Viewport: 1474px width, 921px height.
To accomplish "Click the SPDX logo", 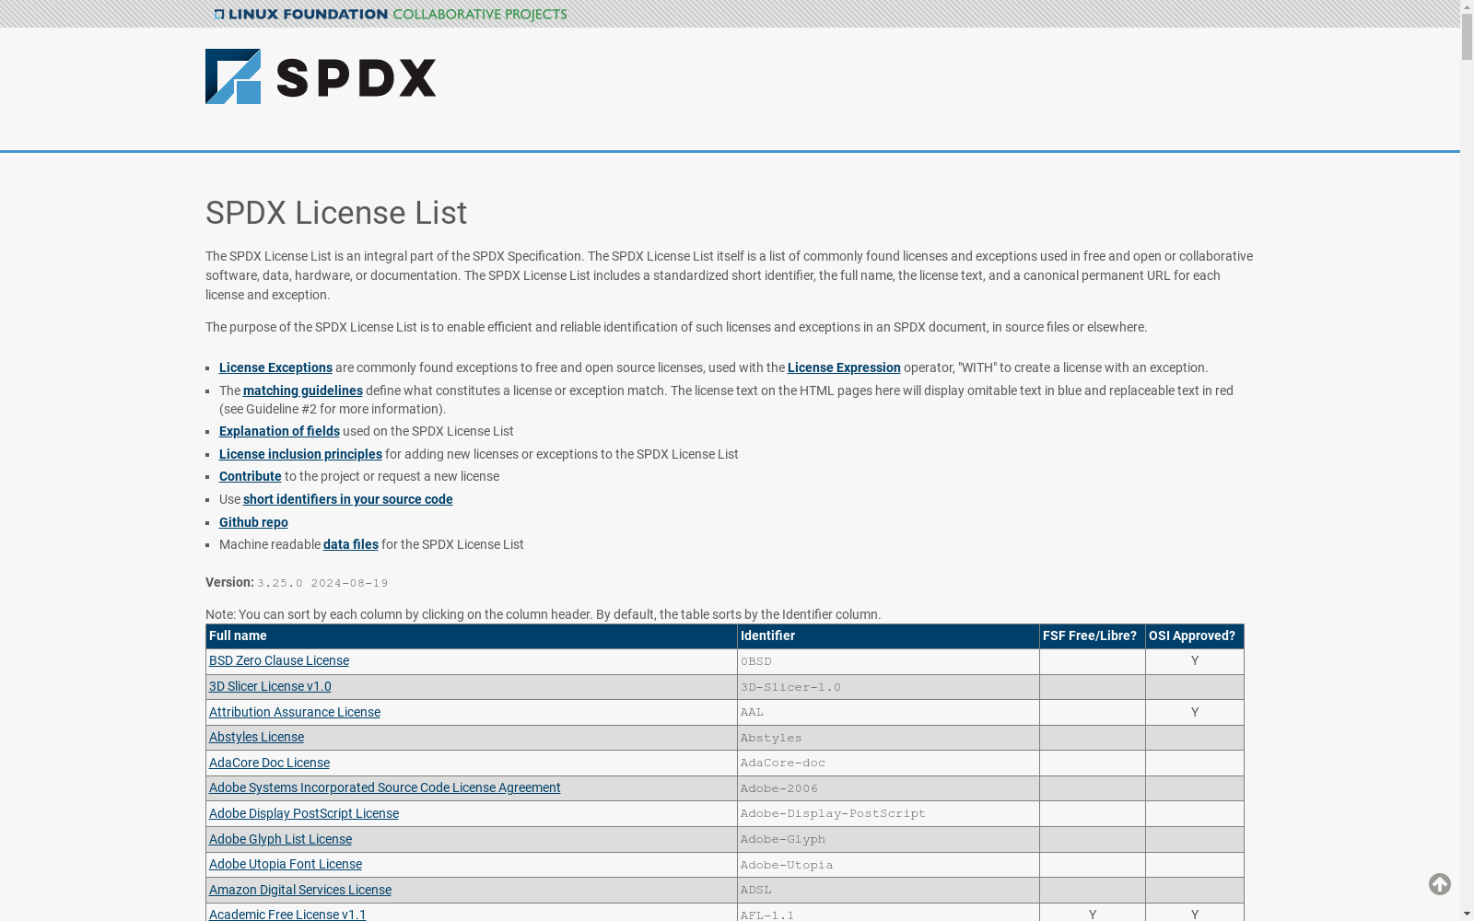I will pyautogui.click(x=321, y=76).
